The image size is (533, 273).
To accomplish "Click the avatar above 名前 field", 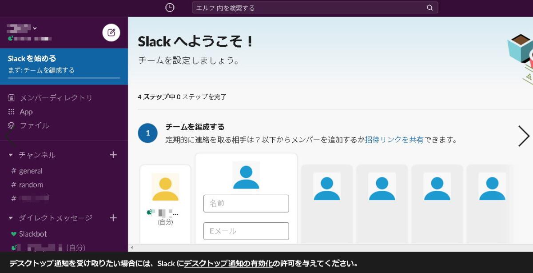I will (246, 175).
